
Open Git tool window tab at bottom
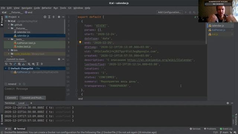(x=8, y=129)
